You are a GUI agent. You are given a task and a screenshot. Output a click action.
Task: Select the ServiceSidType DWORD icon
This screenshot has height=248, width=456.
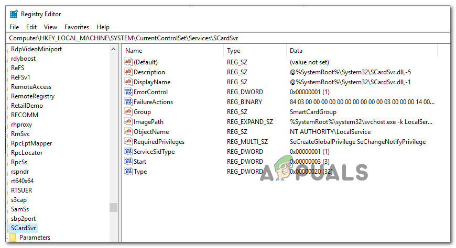coord(128,151)
